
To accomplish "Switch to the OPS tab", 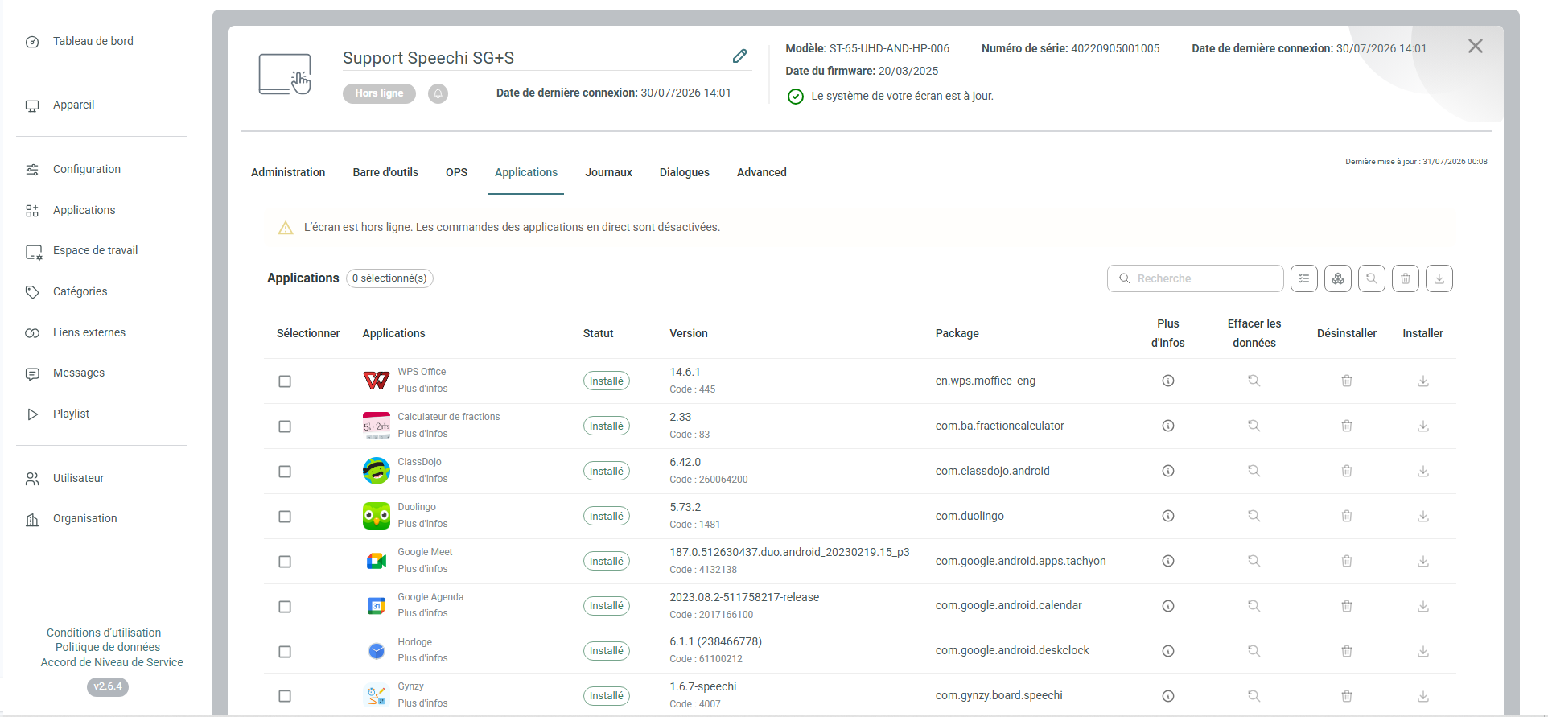I will click(456, 172).
